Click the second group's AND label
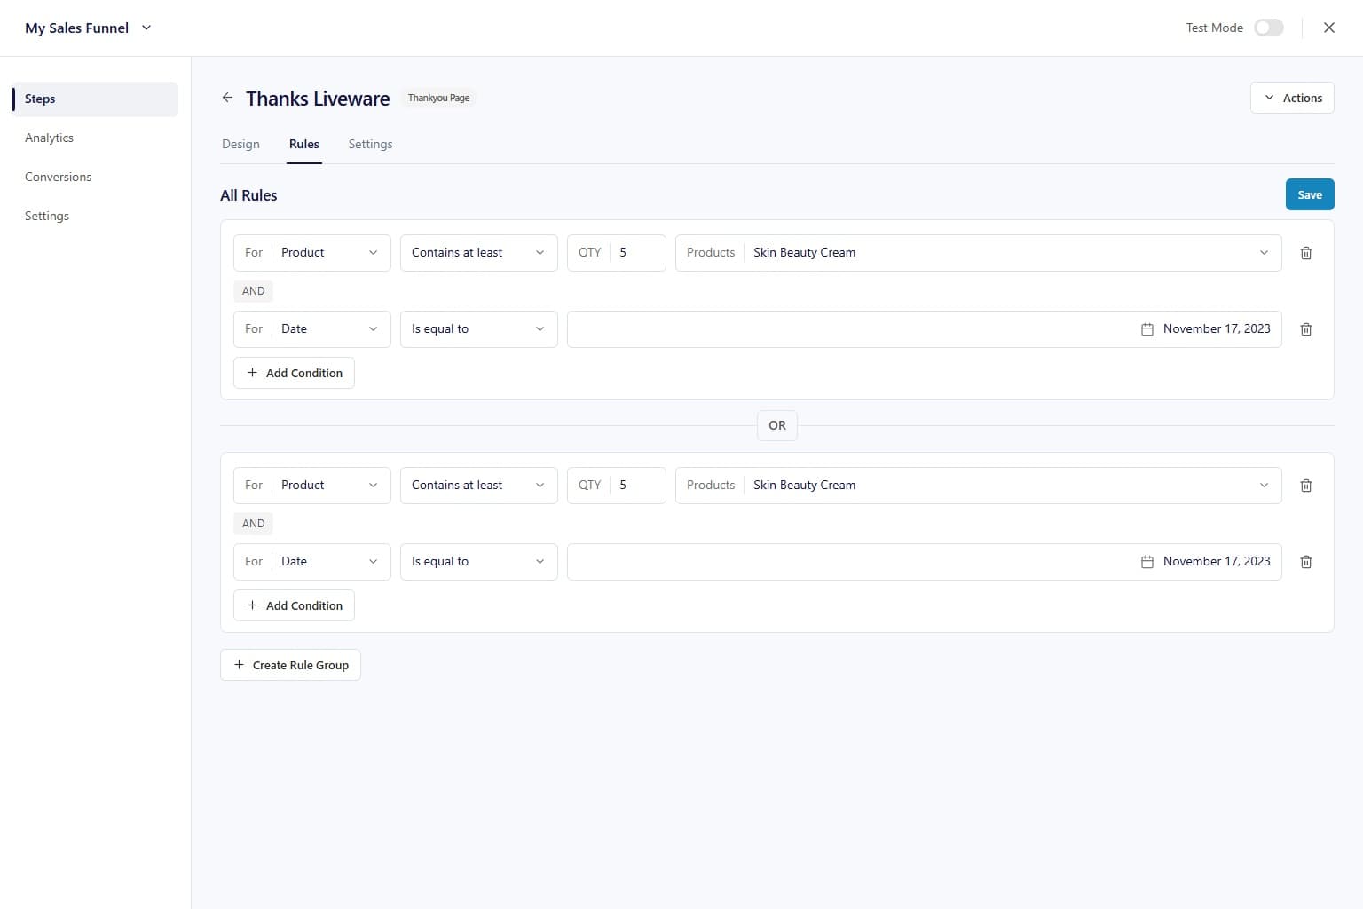The height and width of the screenshot is (909, 1363). [253, 523]
